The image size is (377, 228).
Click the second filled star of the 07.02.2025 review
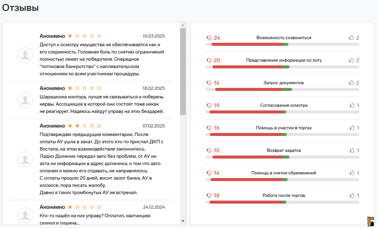click(77, 126)
